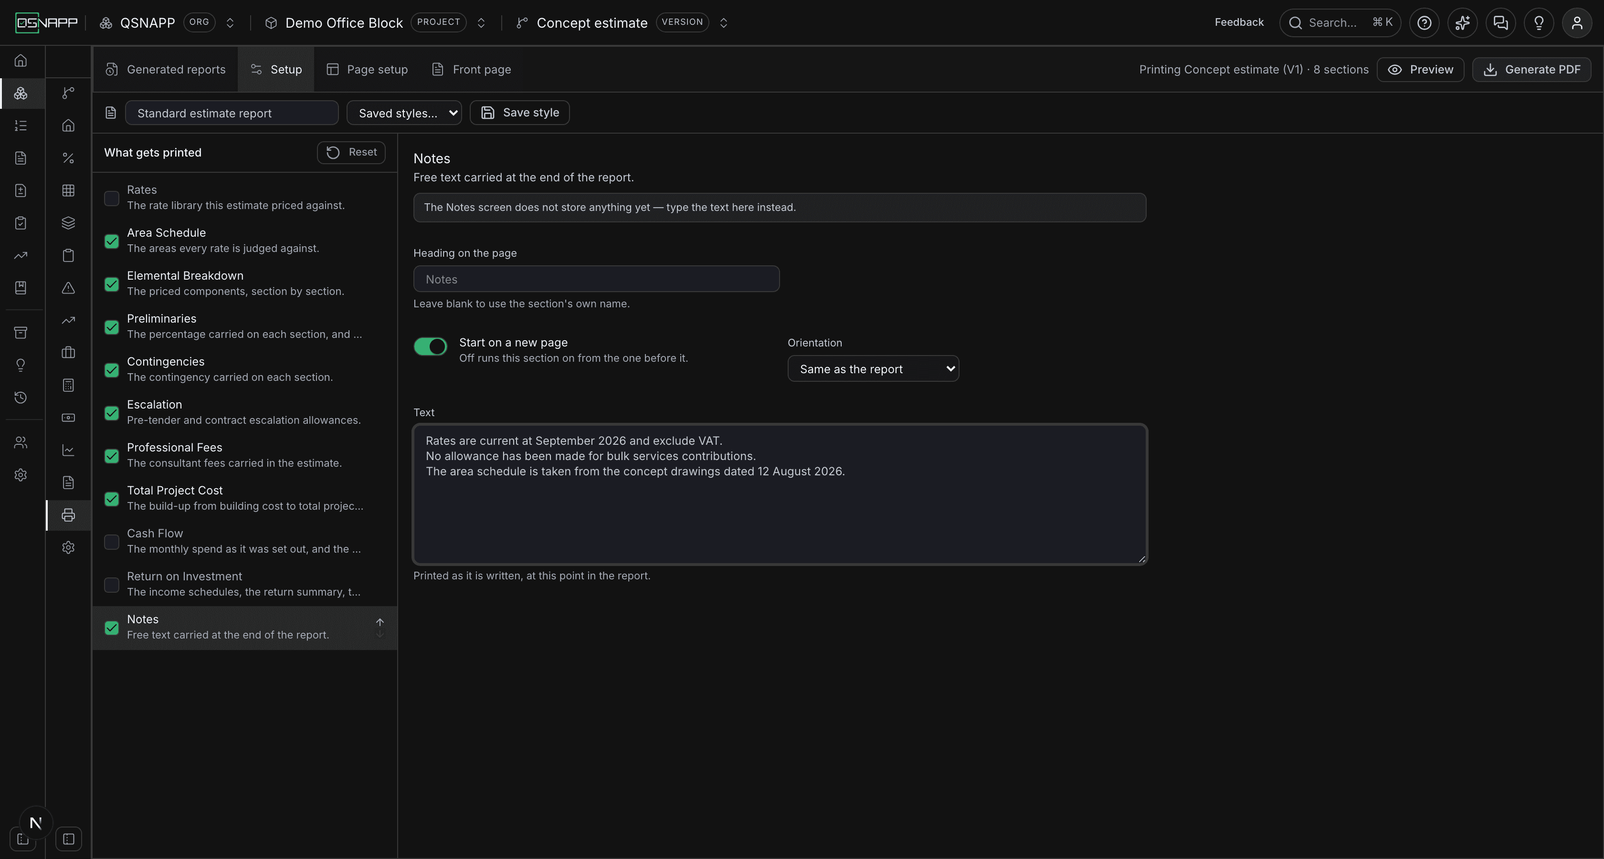Click the Reset button
Screen dimensions: 1604x859
click(x=351, y=153)
